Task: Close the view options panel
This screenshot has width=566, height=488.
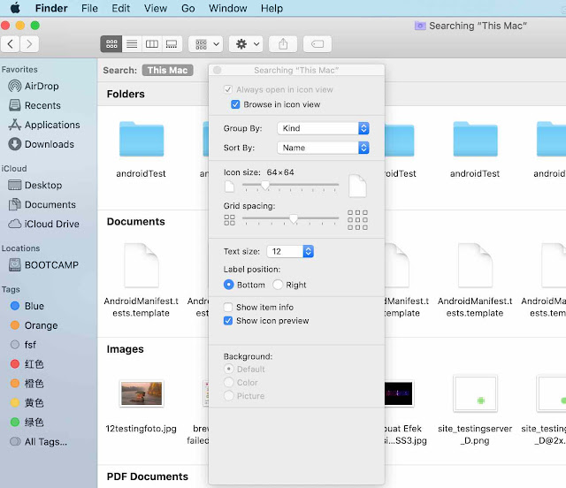Action: [x=217, y=70]
